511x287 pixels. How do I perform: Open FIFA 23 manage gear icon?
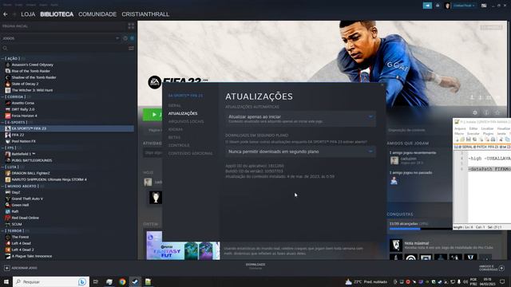pos(475,112)
